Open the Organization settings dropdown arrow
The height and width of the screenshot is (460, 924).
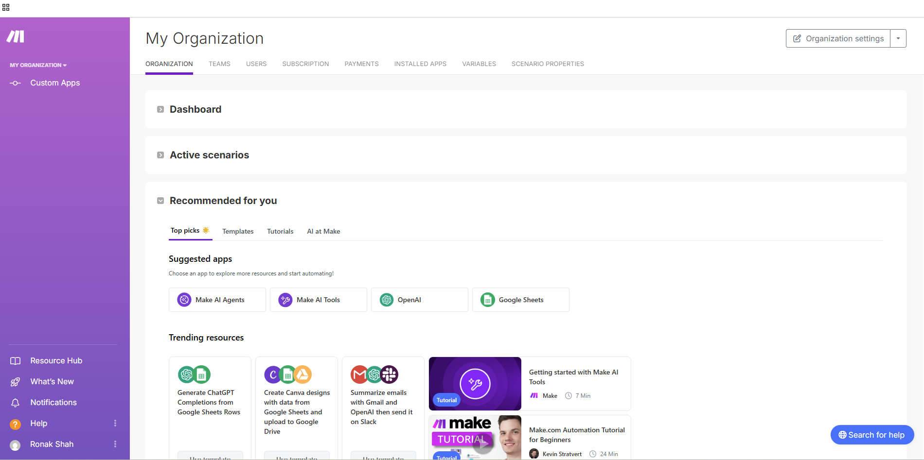pos(898,38)
